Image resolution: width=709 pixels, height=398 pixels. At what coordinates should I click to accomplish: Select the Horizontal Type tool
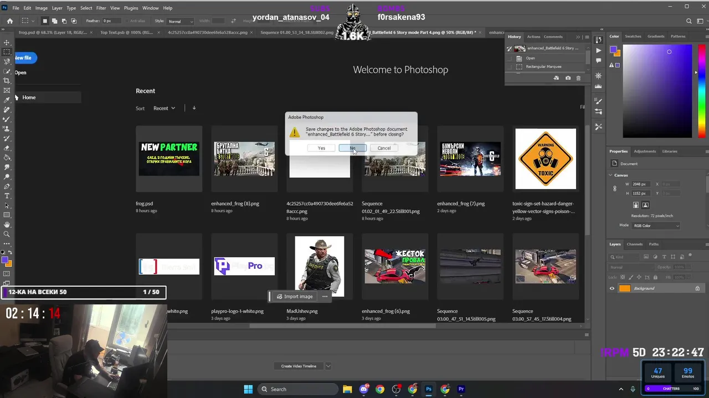(7, 196)
